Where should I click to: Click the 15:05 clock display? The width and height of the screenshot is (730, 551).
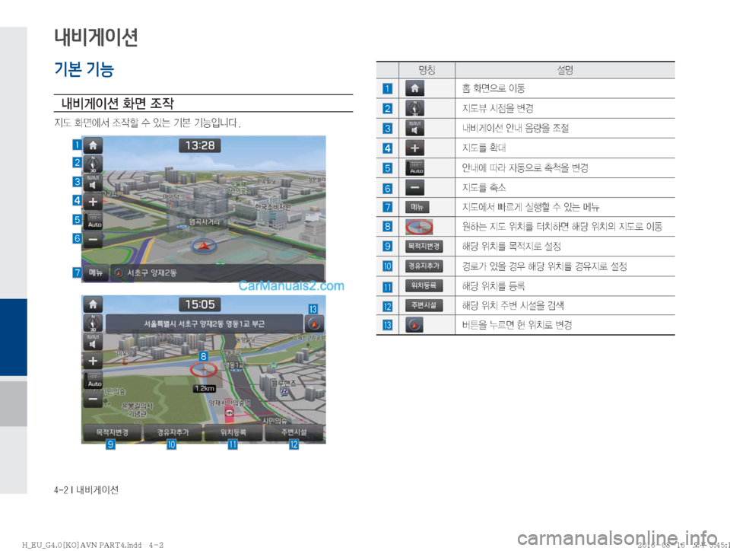pyautogui.click(x=200, y=304)
